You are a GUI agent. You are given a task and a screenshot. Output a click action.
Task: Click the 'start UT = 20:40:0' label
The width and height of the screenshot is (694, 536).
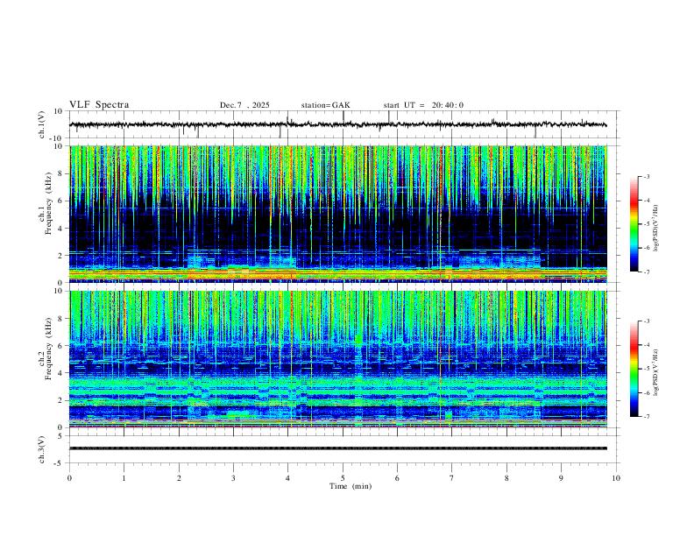point(423,105)
